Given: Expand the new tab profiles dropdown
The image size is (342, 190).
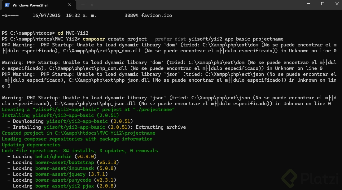Looking at the screenshot, I should point(92,5).
